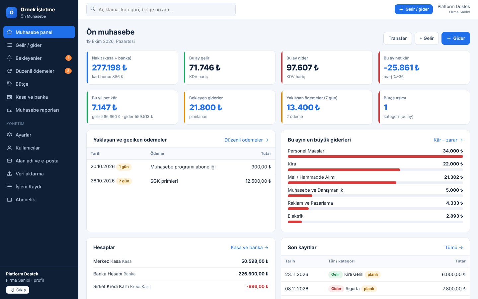Click the + Gelir button
Screen dimensions: 478x299
427,38
